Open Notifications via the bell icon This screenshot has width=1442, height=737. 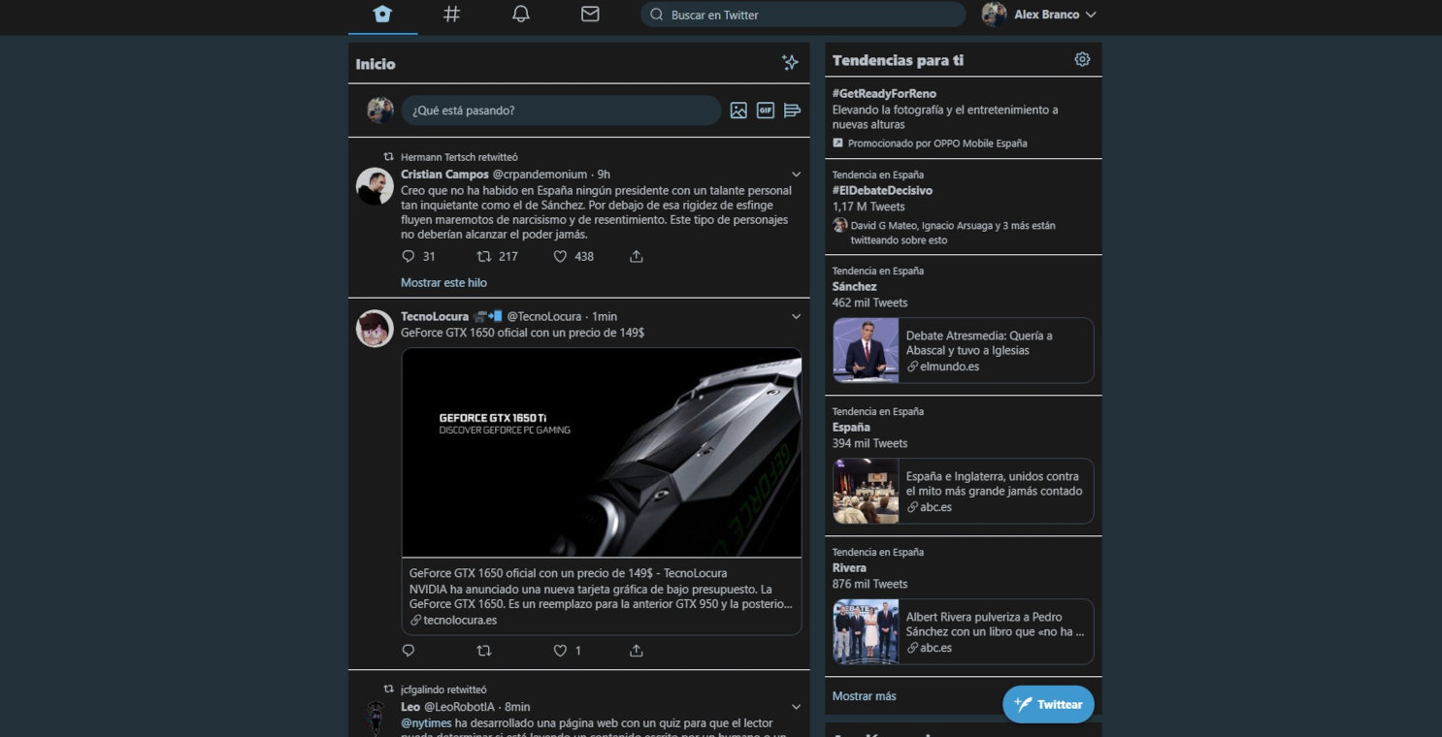point(521,15)
